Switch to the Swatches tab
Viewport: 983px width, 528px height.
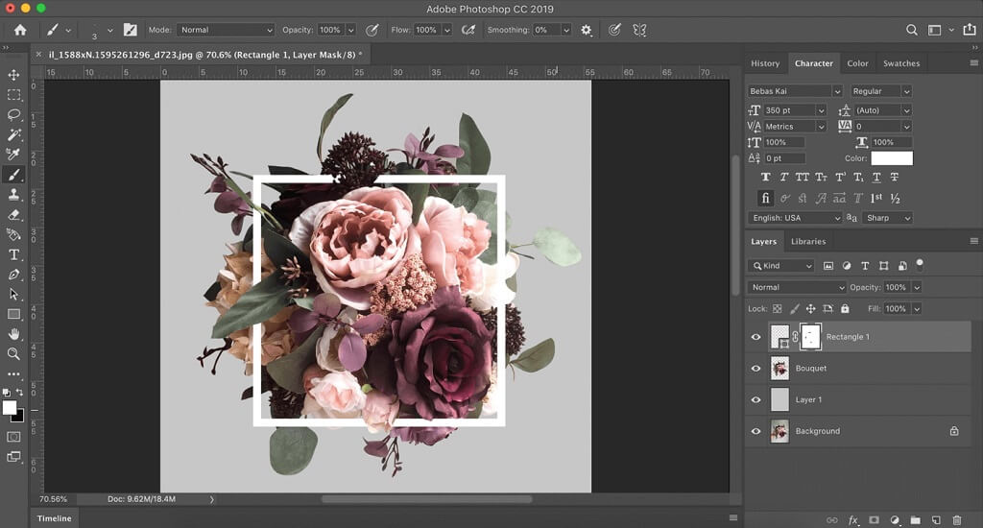[x=901, y=63]
